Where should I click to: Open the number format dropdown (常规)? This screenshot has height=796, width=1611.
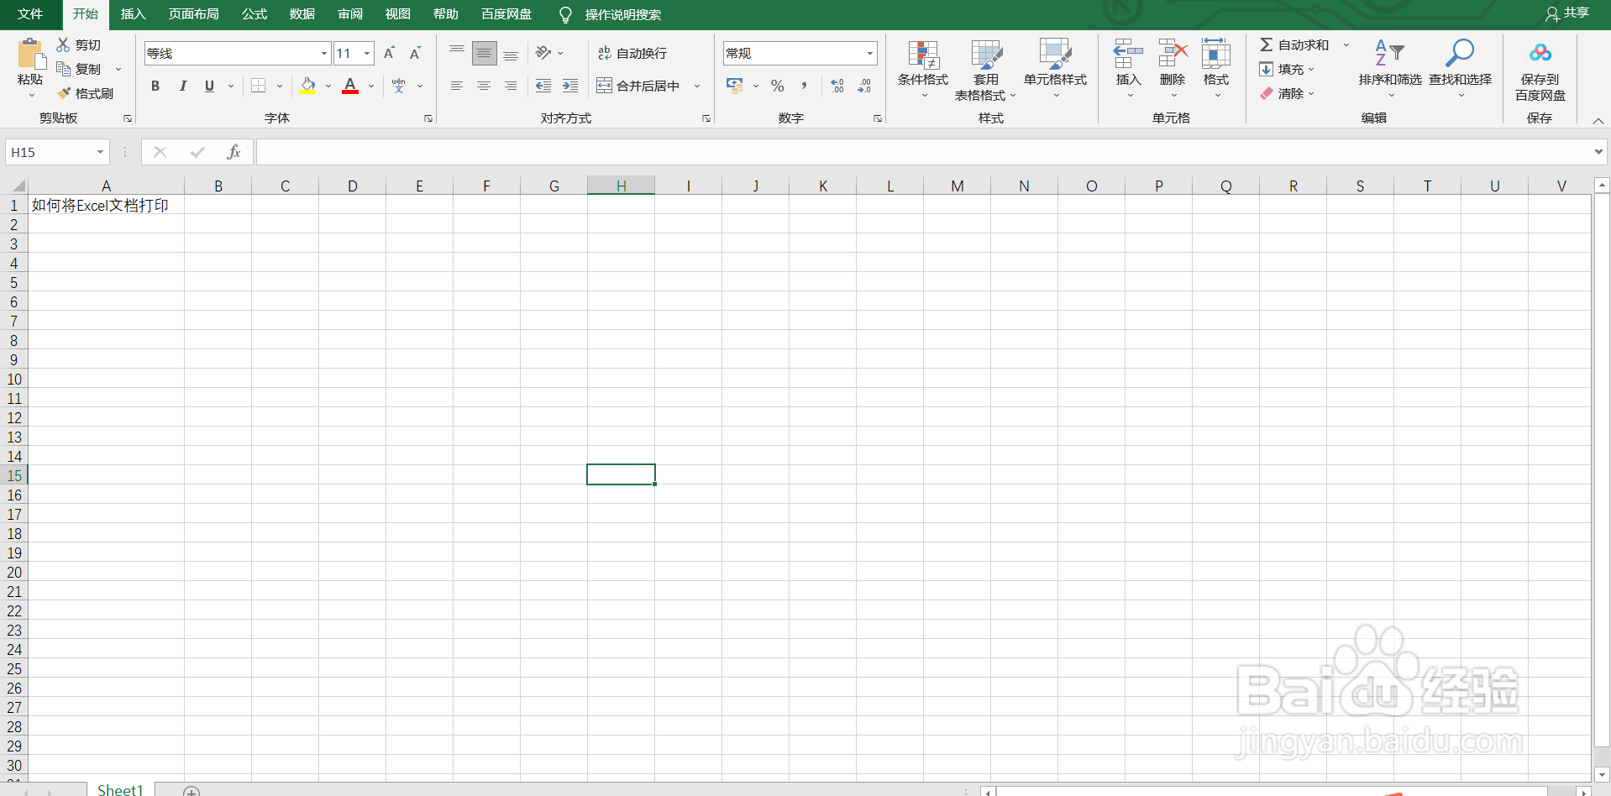click(870, 53)
